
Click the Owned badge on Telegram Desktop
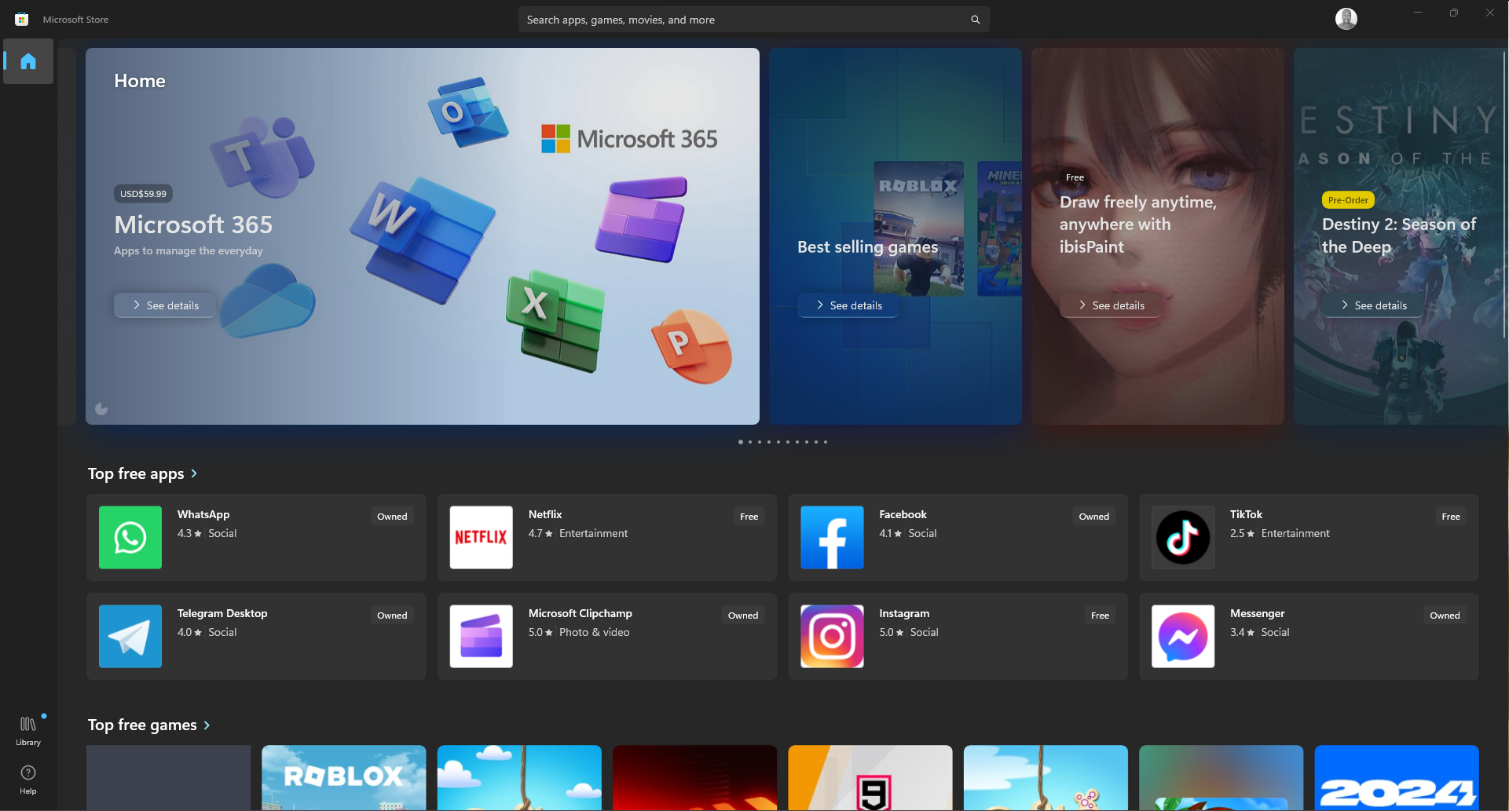pos(392,616)
